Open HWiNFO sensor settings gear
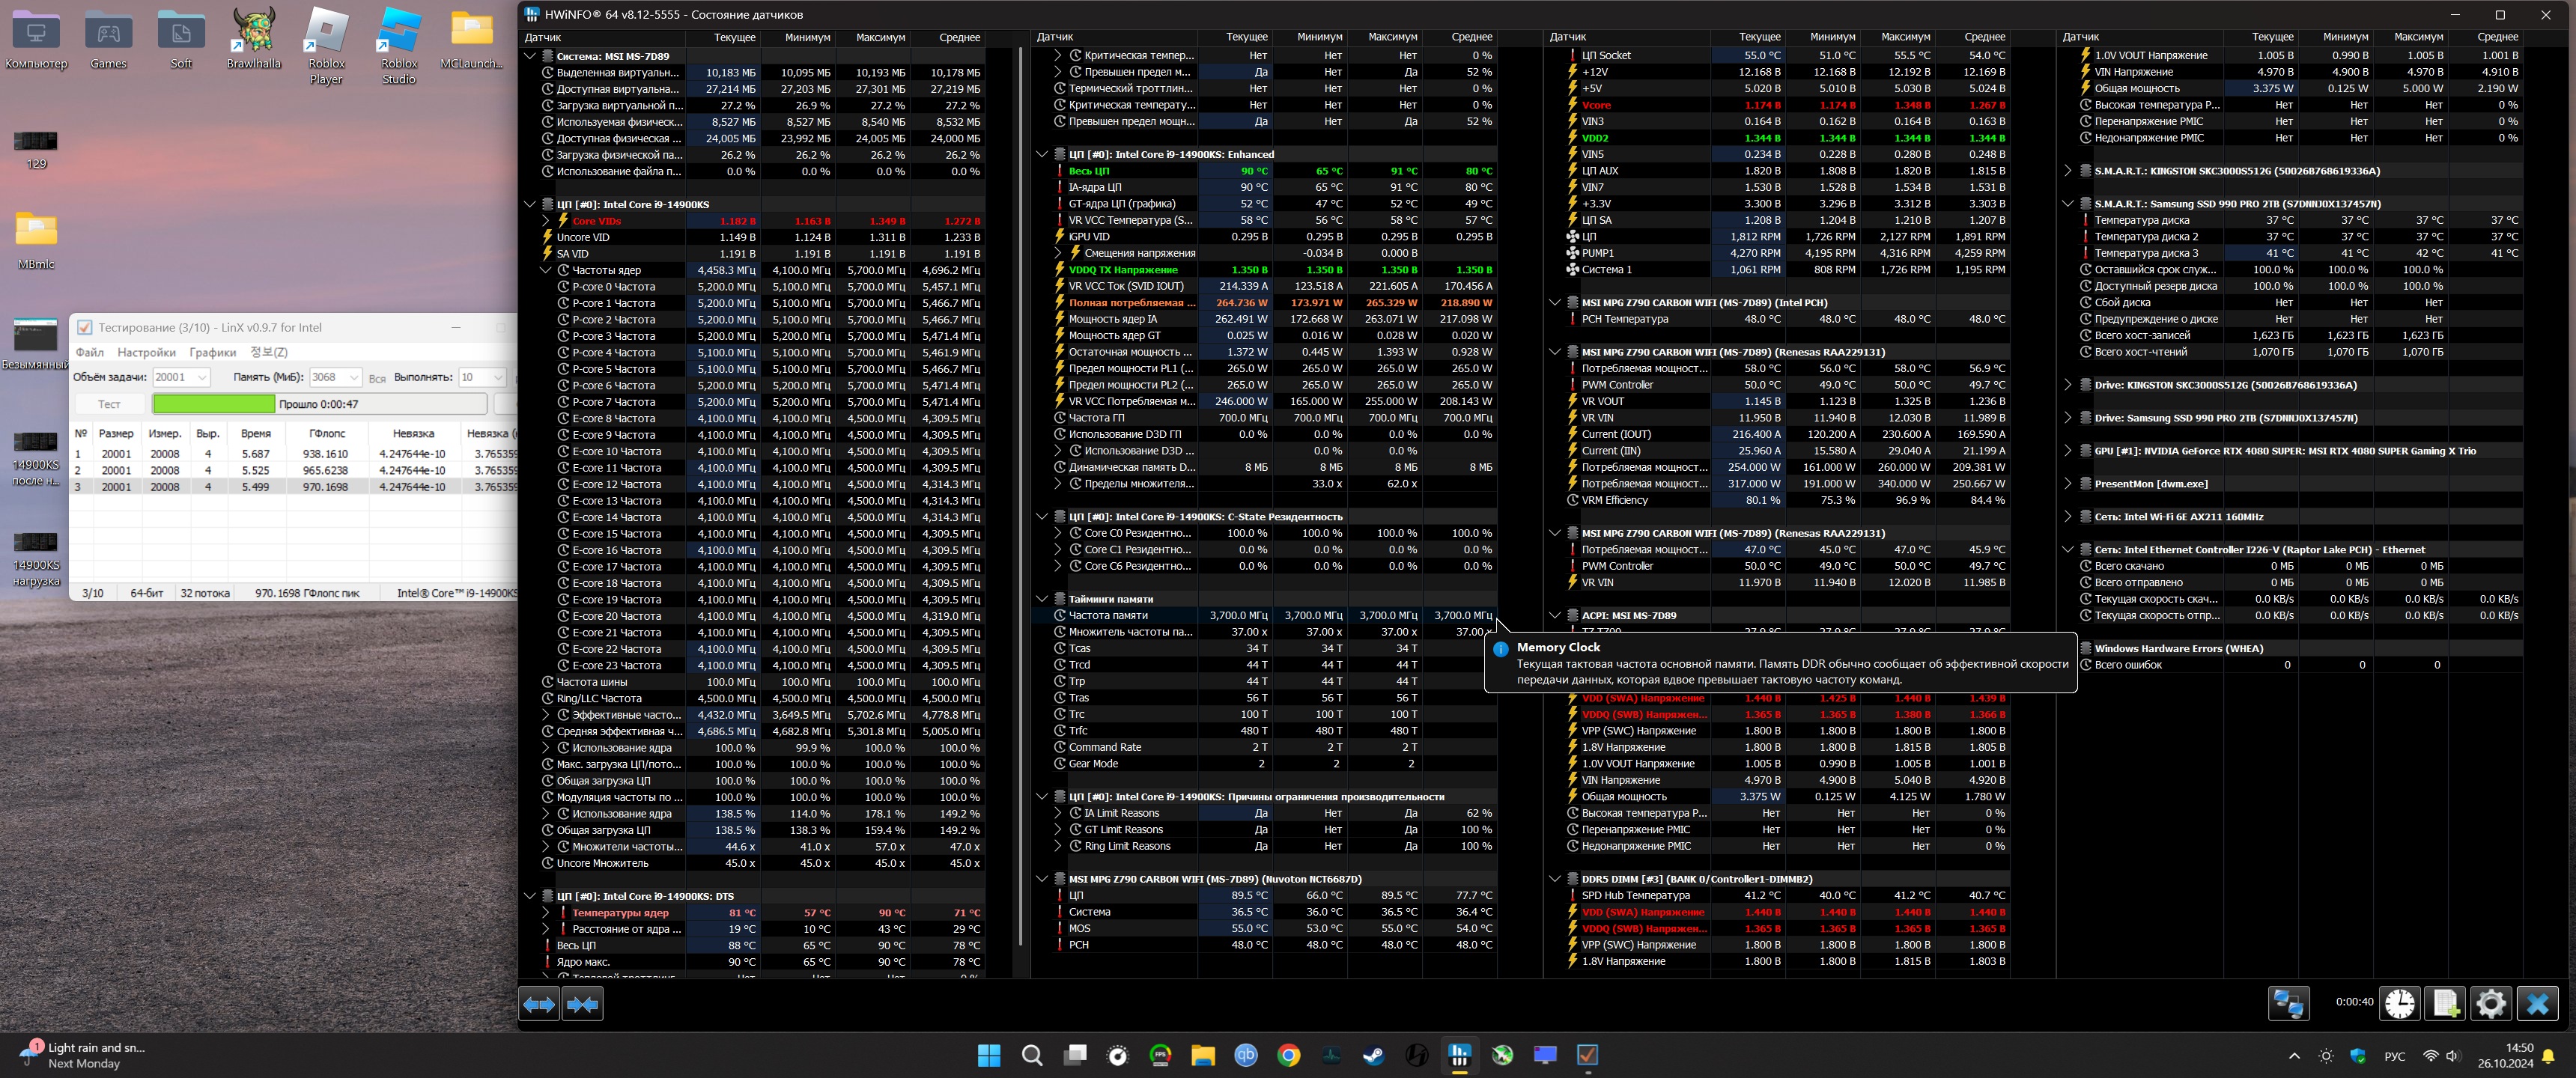Image resolution: width=2576 pixels, height=1078 pixels. (x=2491, y=1003)
